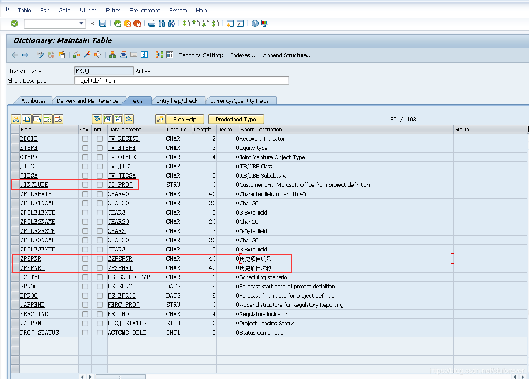The height and width of the screenshot is (379, 529).
Task: Click the Create New Session icon
Action: (x=230, y=23)
